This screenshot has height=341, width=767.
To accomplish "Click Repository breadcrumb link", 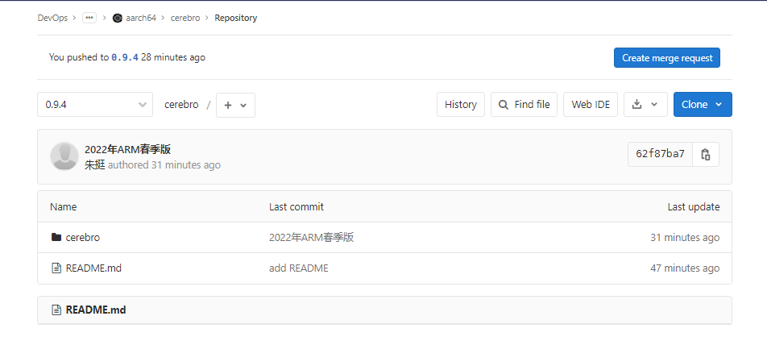I will tap(236, 18).
